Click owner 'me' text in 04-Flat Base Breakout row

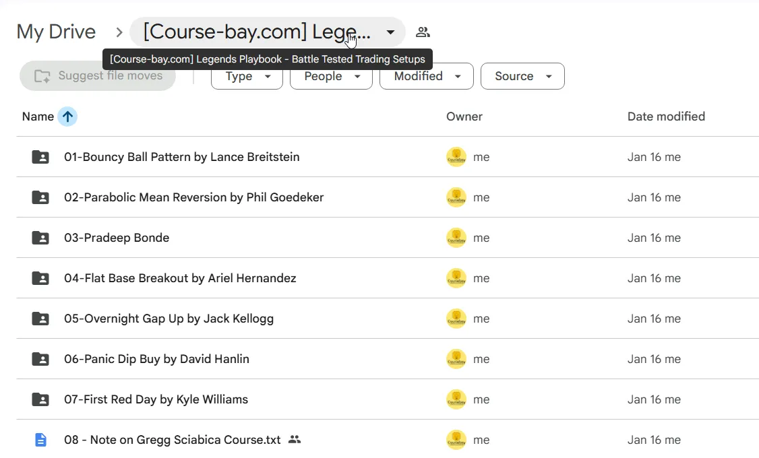click(481, 279)
